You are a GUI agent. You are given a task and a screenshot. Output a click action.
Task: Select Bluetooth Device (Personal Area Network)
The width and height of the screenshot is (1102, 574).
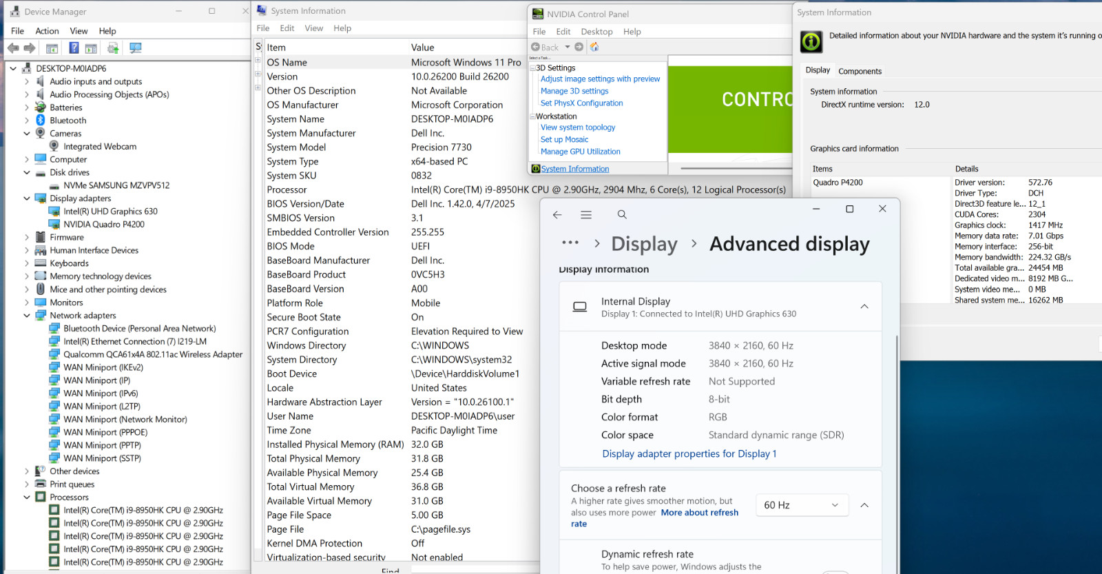tap(140, 329)
